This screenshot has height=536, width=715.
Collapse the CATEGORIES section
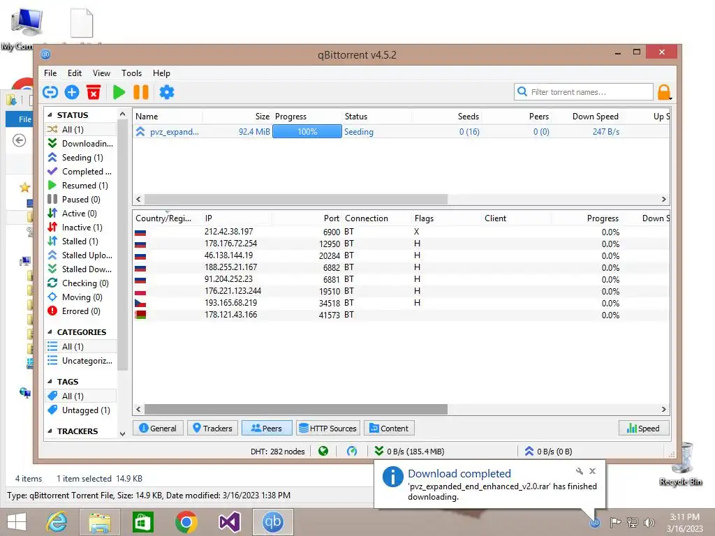point(50,332)
